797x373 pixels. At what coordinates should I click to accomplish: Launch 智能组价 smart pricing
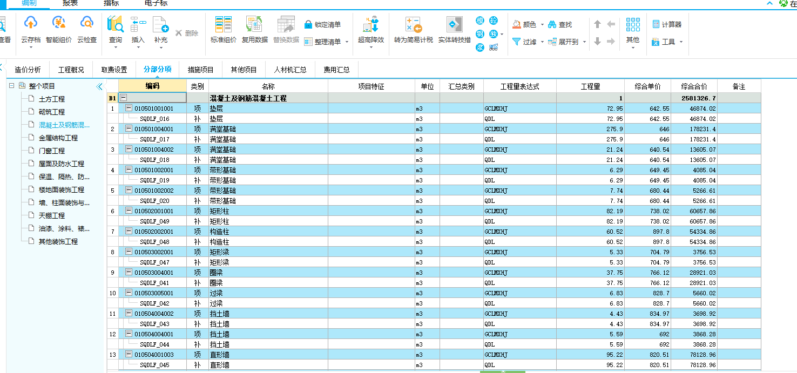coord(59,30)
